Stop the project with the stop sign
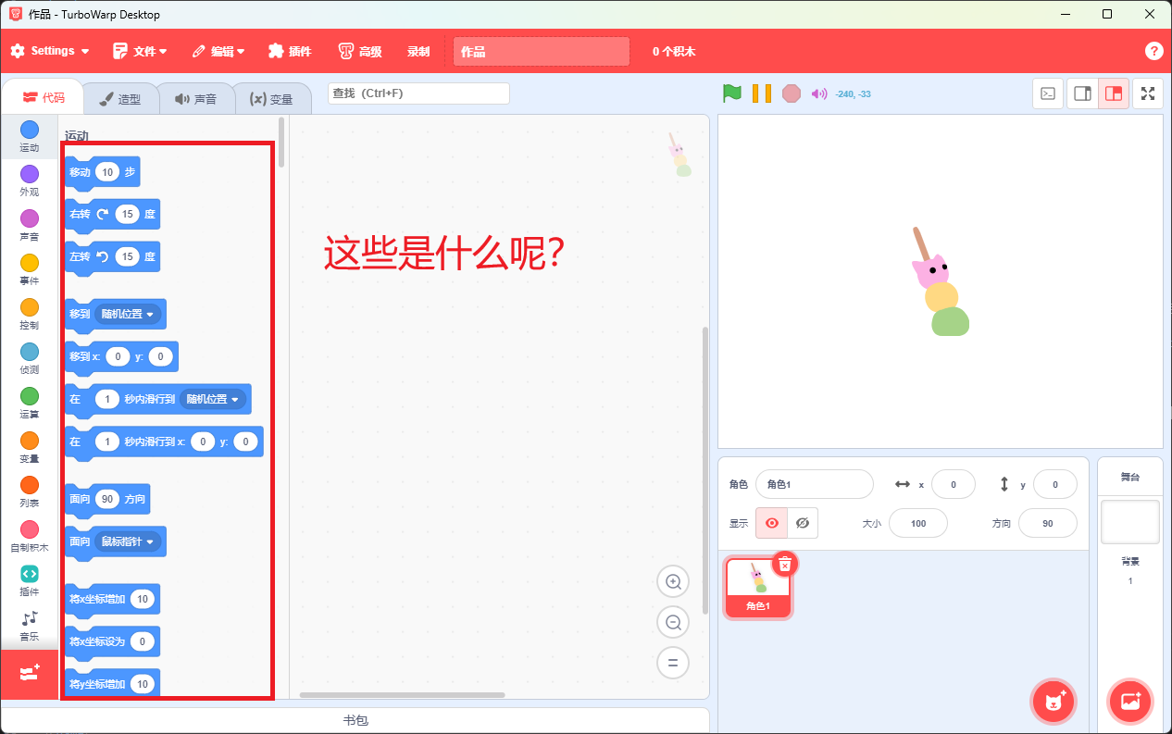This screenshot has width=1172, height=734. pos(792,93)
